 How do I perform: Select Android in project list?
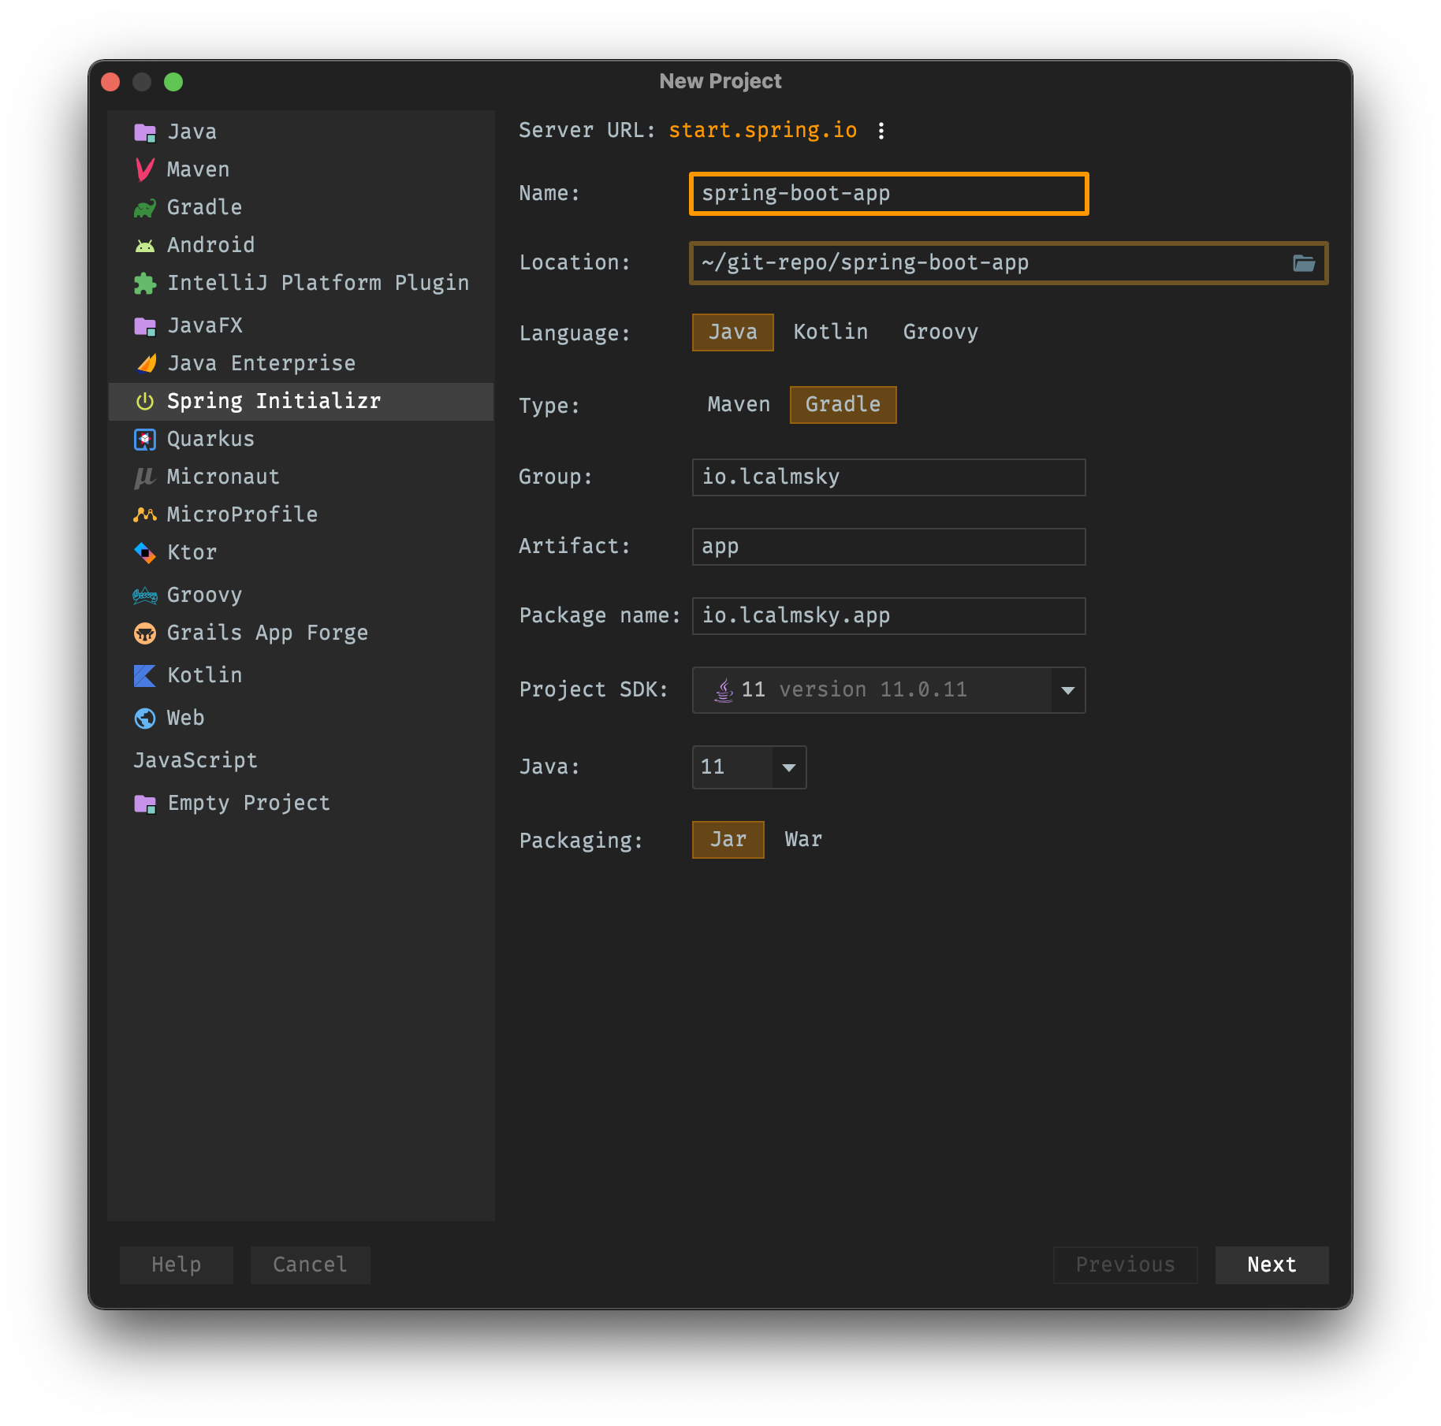[x=301, y=246]
